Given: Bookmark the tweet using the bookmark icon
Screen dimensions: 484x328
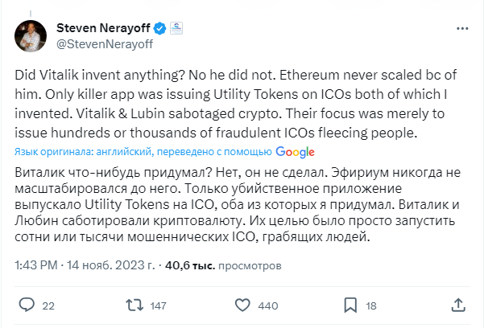Looking at the screenshot, I should pos(348,305).
